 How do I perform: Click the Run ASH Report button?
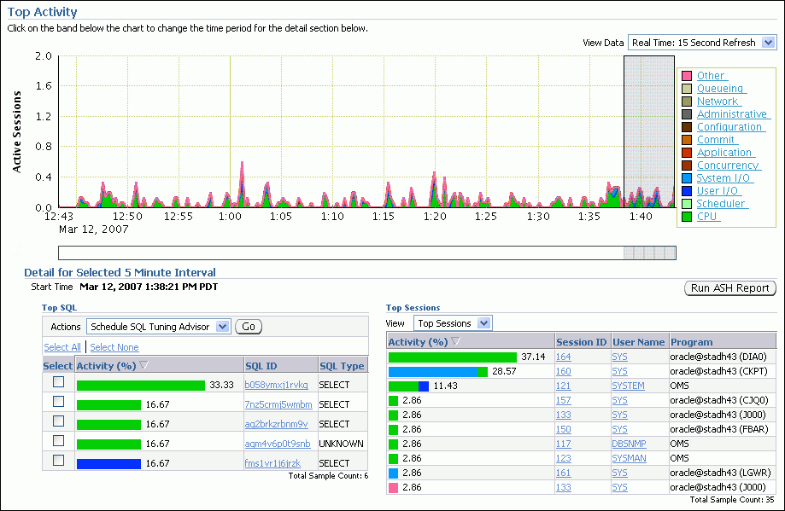click(x=729, y=288)
